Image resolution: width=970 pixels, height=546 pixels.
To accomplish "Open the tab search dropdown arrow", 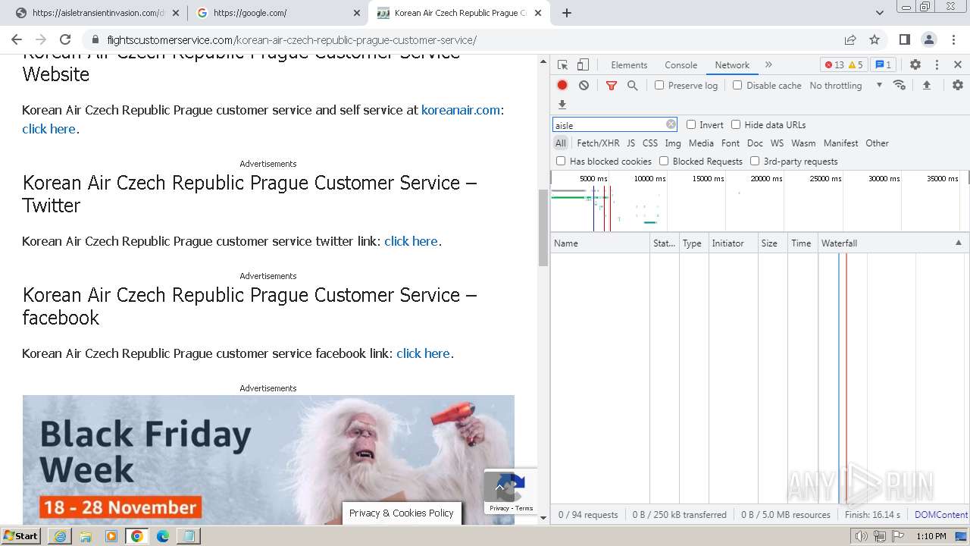I will click(x=879, y=13).
